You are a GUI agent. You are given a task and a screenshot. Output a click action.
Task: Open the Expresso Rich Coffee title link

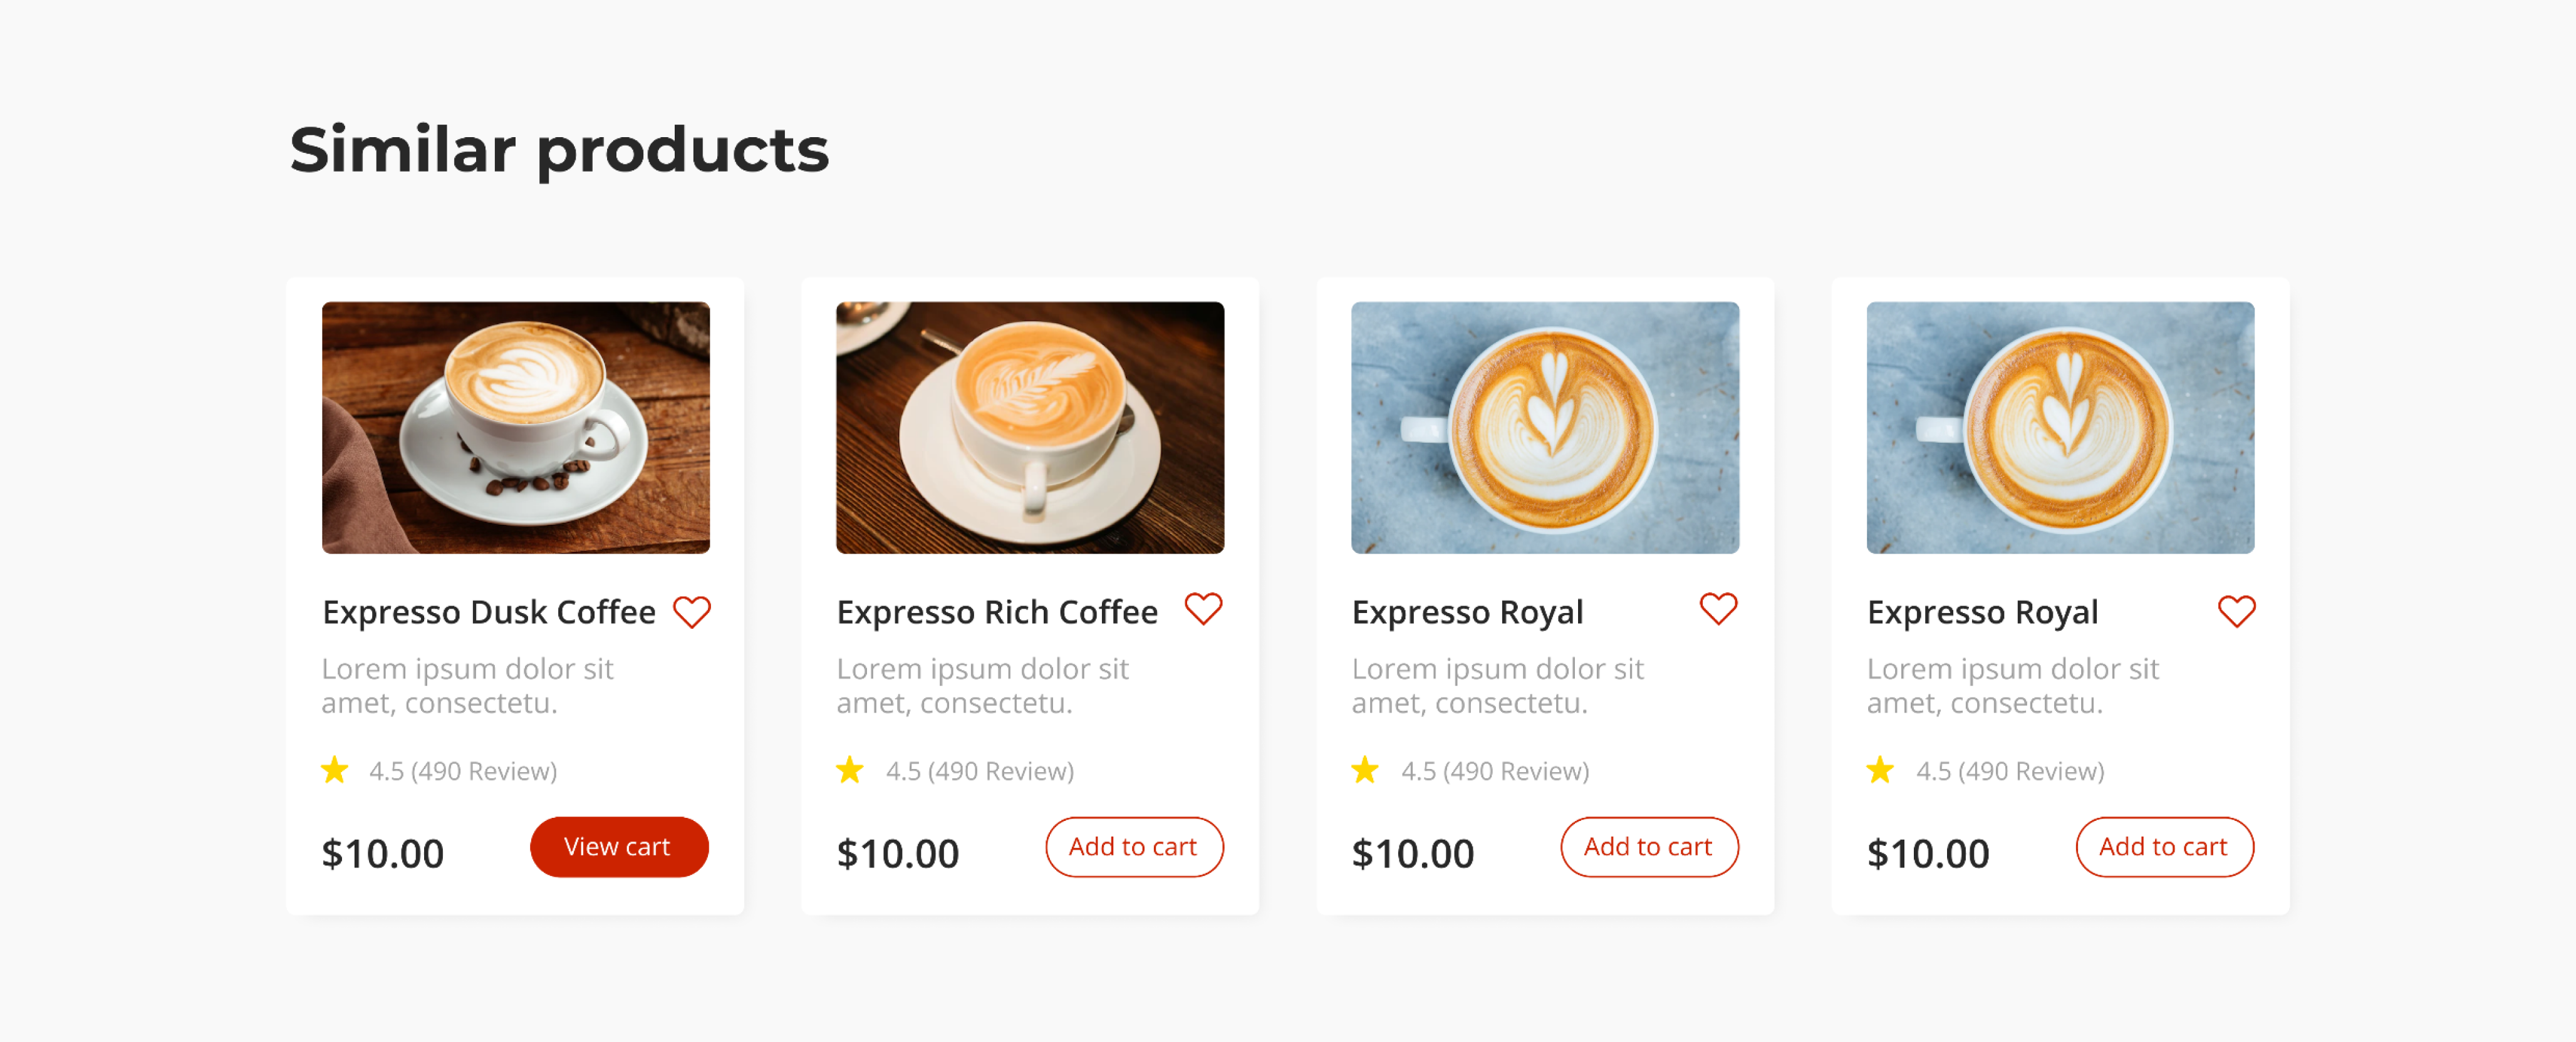(997, 612)
